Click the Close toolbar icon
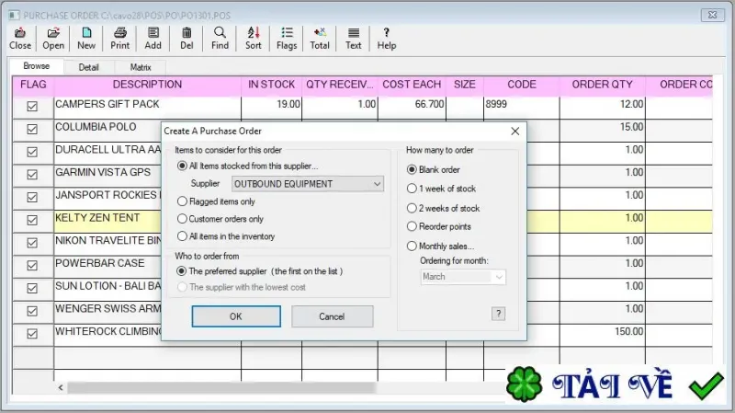735x413 pixels. point(20,39)
